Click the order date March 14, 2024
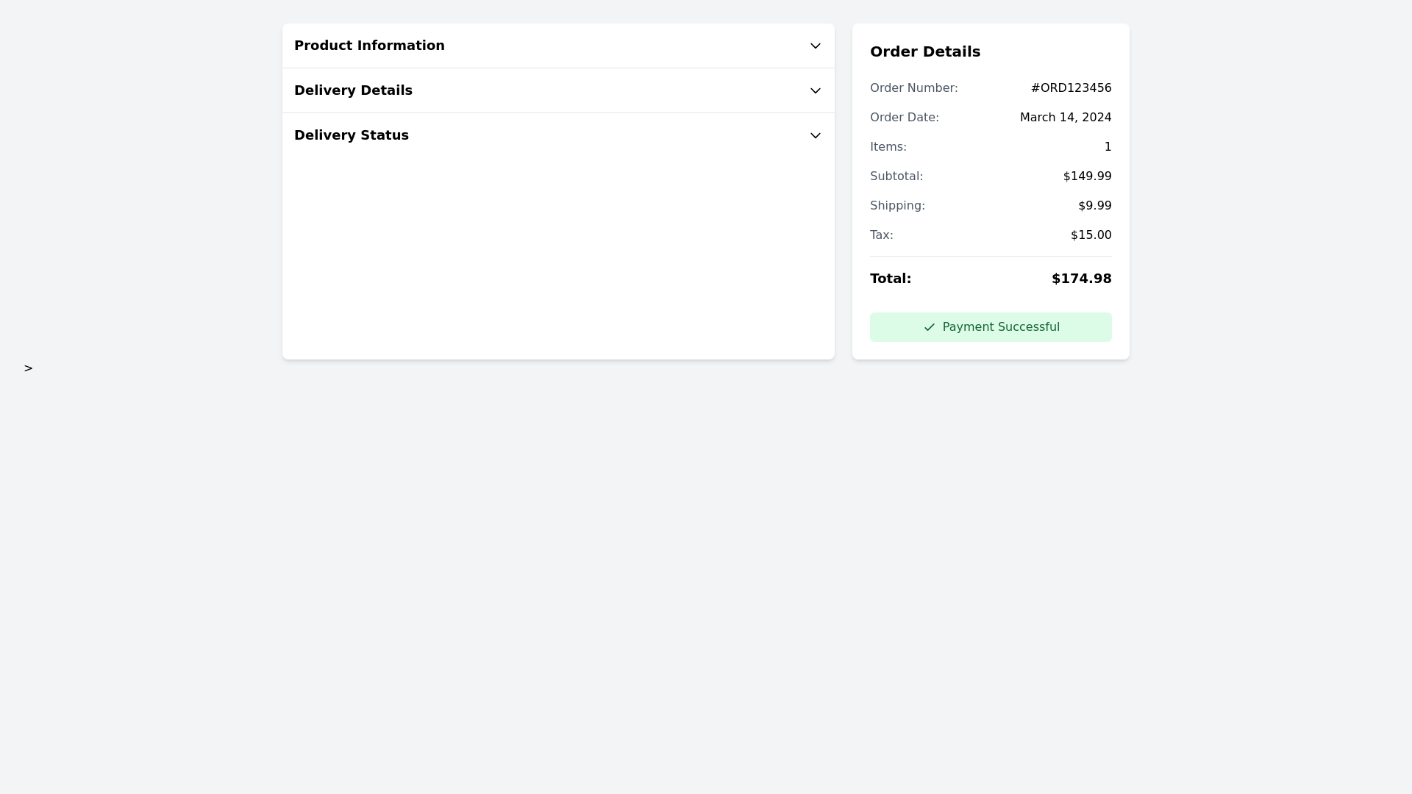The height and width of the screenshot is (794, 1412). (x=1065, y=118)
